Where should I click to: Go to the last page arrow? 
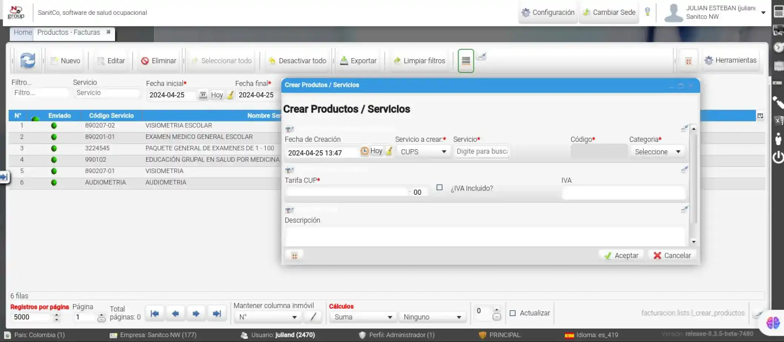(x=217, y=314)
